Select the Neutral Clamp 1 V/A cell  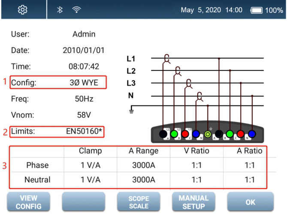click(90, 179)
